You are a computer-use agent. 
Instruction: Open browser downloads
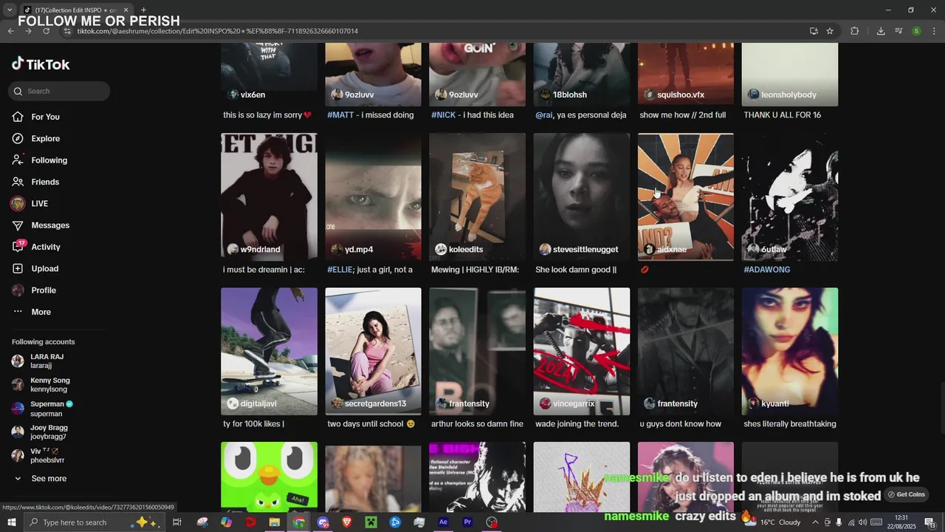[881, 31]
